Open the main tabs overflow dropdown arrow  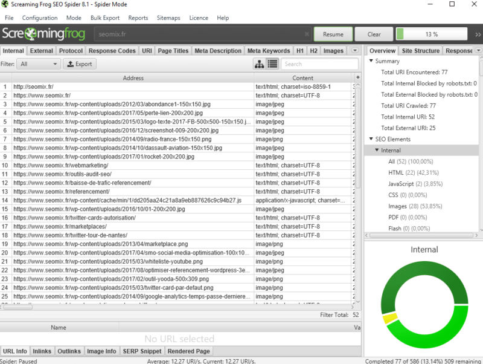[x=355, y=50]
